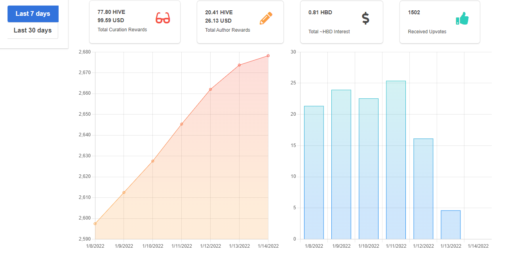Click the 1/14/2022 data point on line chart
This screenshot has width=506, height=260.
(268, 55)
